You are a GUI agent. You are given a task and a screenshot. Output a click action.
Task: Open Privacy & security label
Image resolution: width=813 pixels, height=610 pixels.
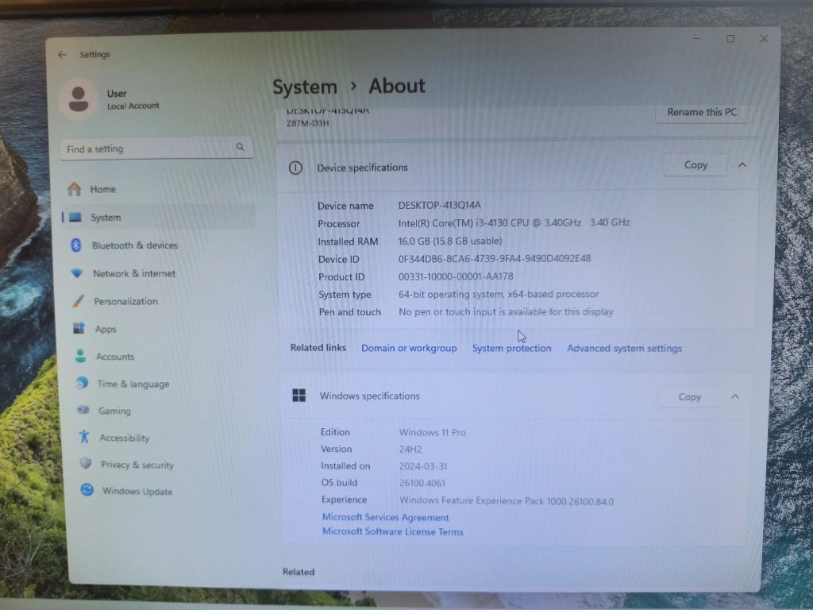137,465
